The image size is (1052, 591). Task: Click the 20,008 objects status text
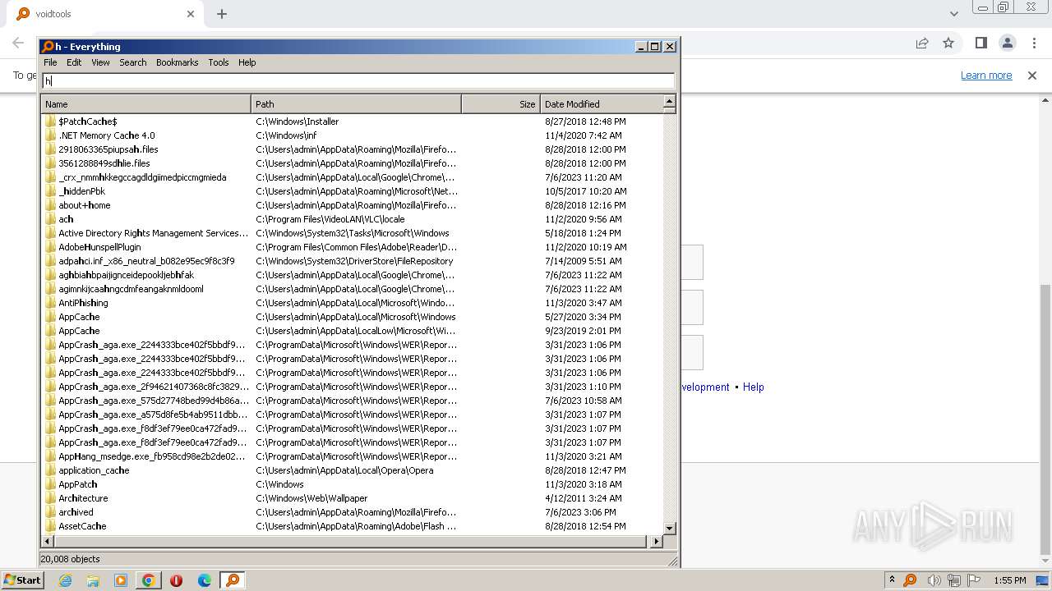pyautogui.click(x=70, y=559)
